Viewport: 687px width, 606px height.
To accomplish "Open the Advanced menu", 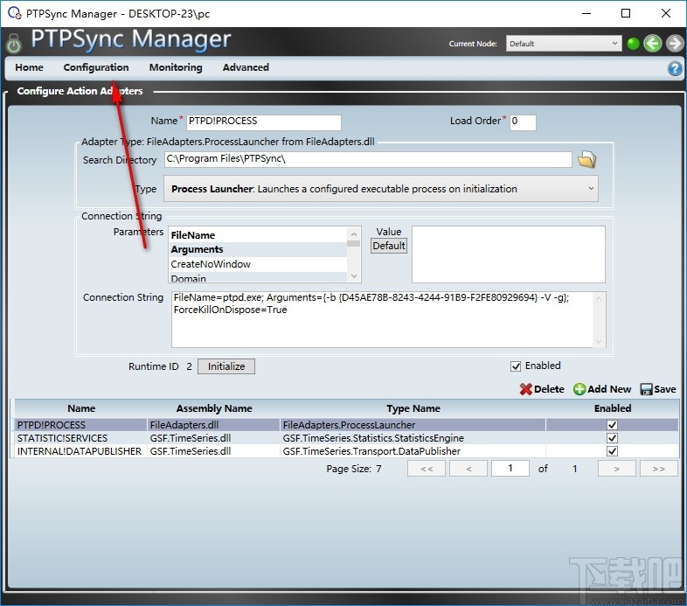I will (246, 67).
